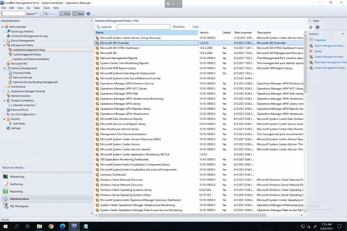This screenshot has width=347, height=231.
Task: Open Updates and Recommendations tree item
Action: [x=31, y=59]
